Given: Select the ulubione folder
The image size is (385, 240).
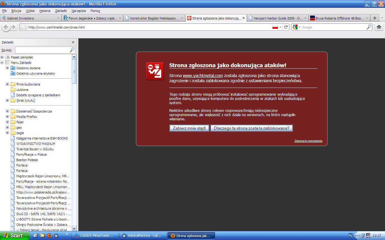Looking at the screenshot, I should [x=20, y=90].
